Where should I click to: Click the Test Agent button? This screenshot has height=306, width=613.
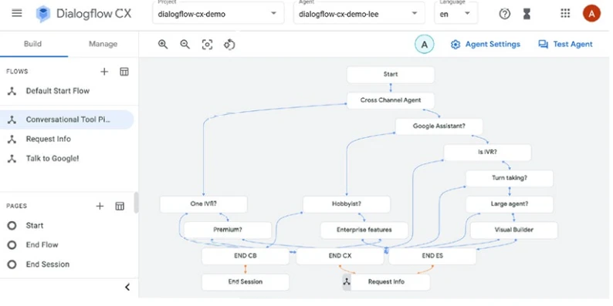[x=565, y=45]
